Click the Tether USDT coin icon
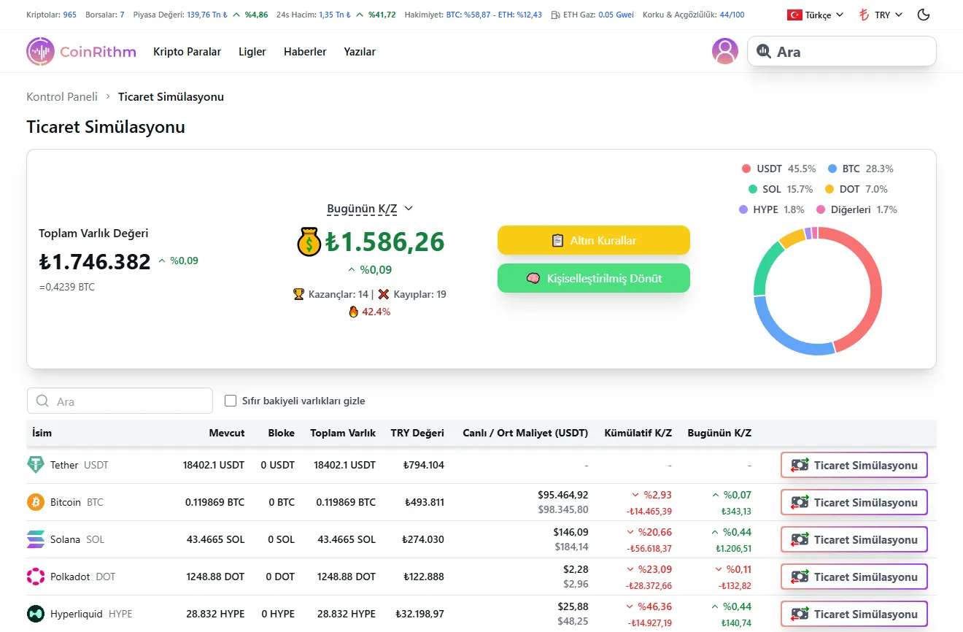Screen dimensions: 963x632 point(36,464)
